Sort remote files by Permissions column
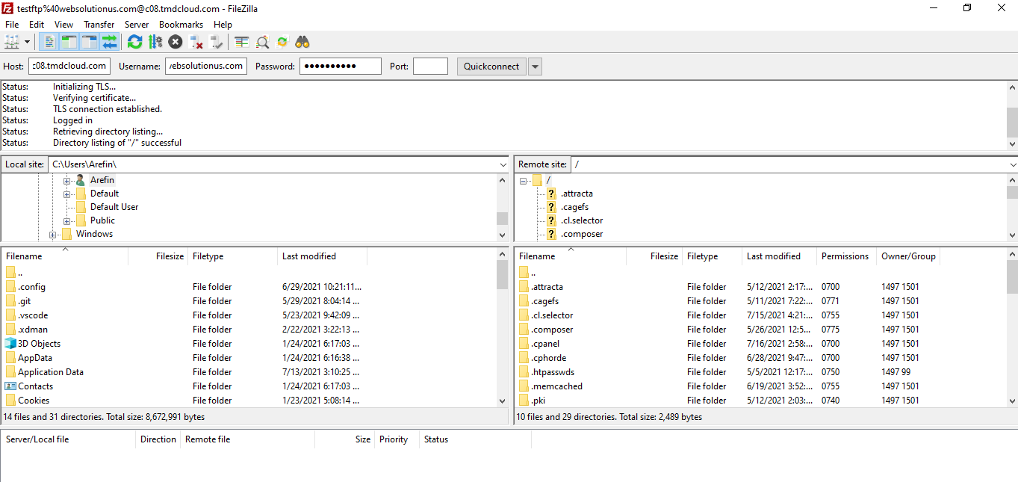Viewport: 1018px width, 482px height. point(845,256)
